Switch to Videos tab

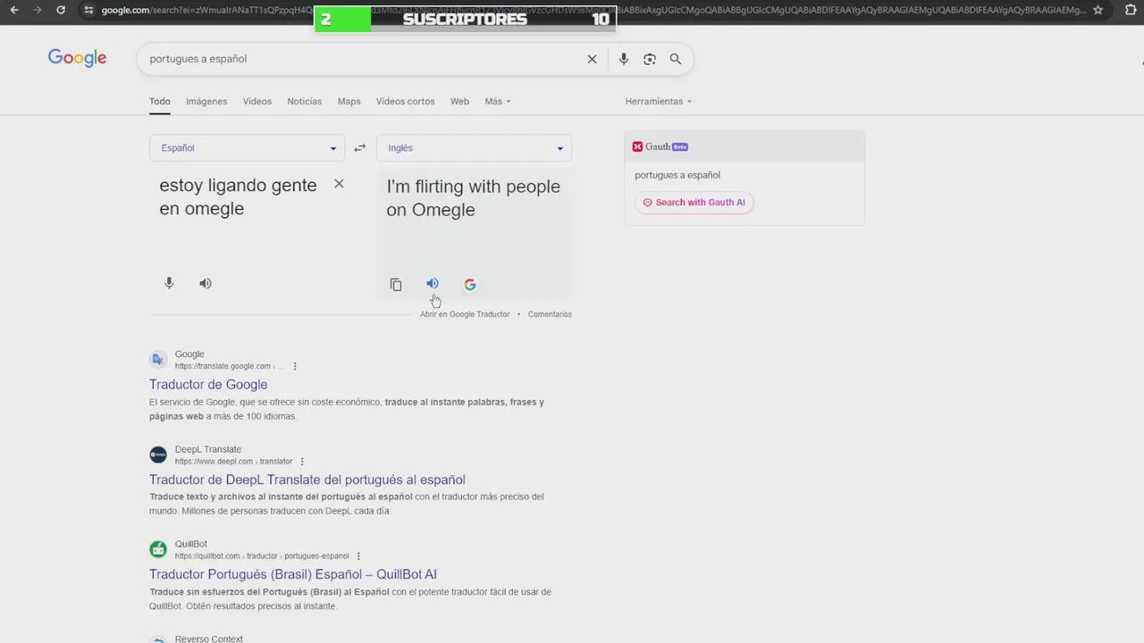(x=257, y=102)
